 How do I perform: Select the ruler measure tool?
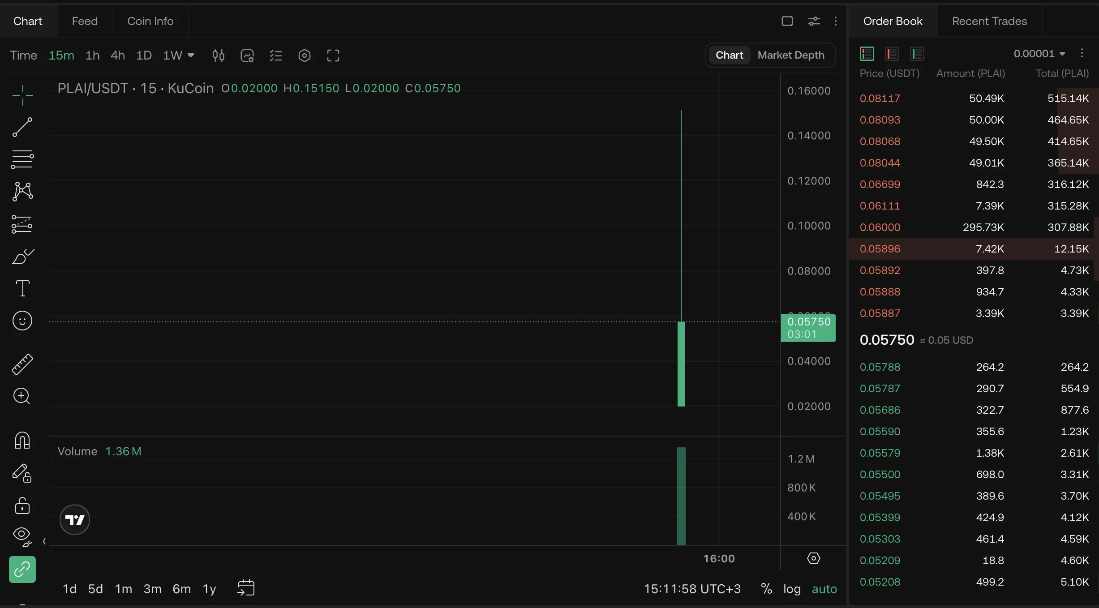[22, 364]
